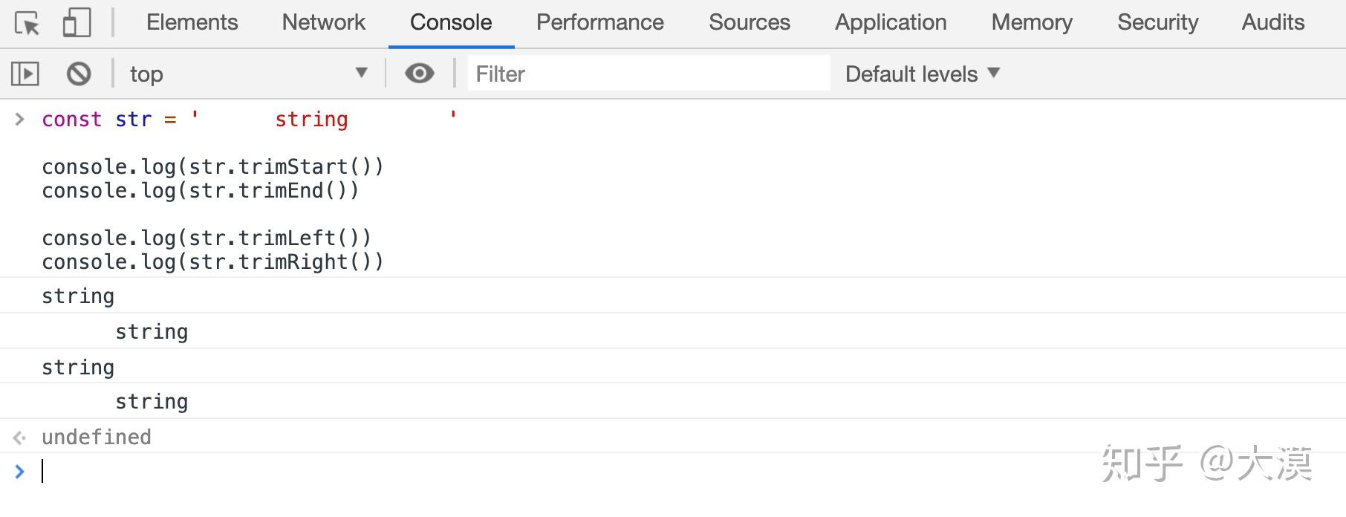Clear console with the ban icon

tap(79, 74)
